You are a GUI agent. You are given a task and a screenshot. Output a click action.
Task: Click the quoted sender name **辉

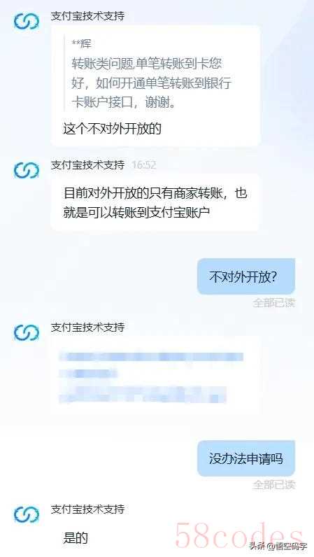[82, 43]
